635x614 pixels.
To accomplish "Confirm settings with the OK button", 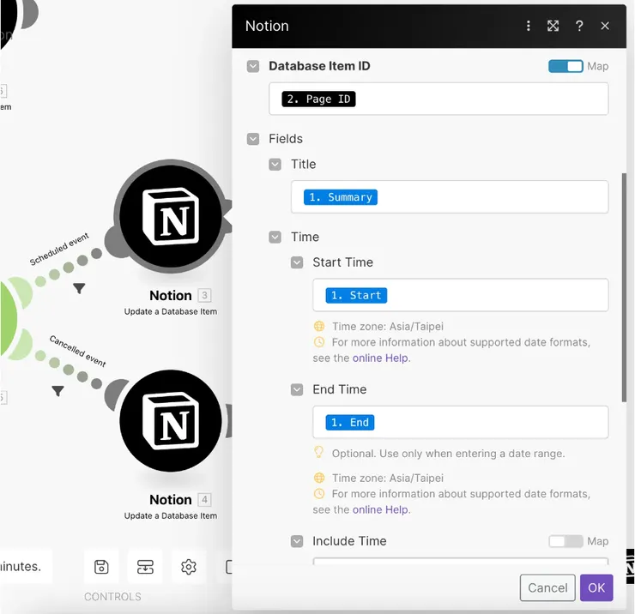I will pyautogui.click(x=596, y=587).
